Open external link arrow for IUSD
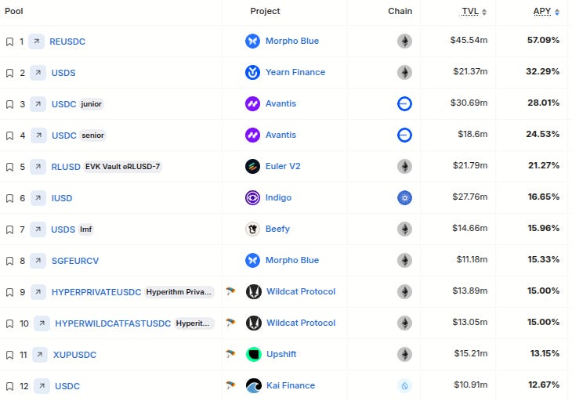The image size is (572, 401). point(38,198)
